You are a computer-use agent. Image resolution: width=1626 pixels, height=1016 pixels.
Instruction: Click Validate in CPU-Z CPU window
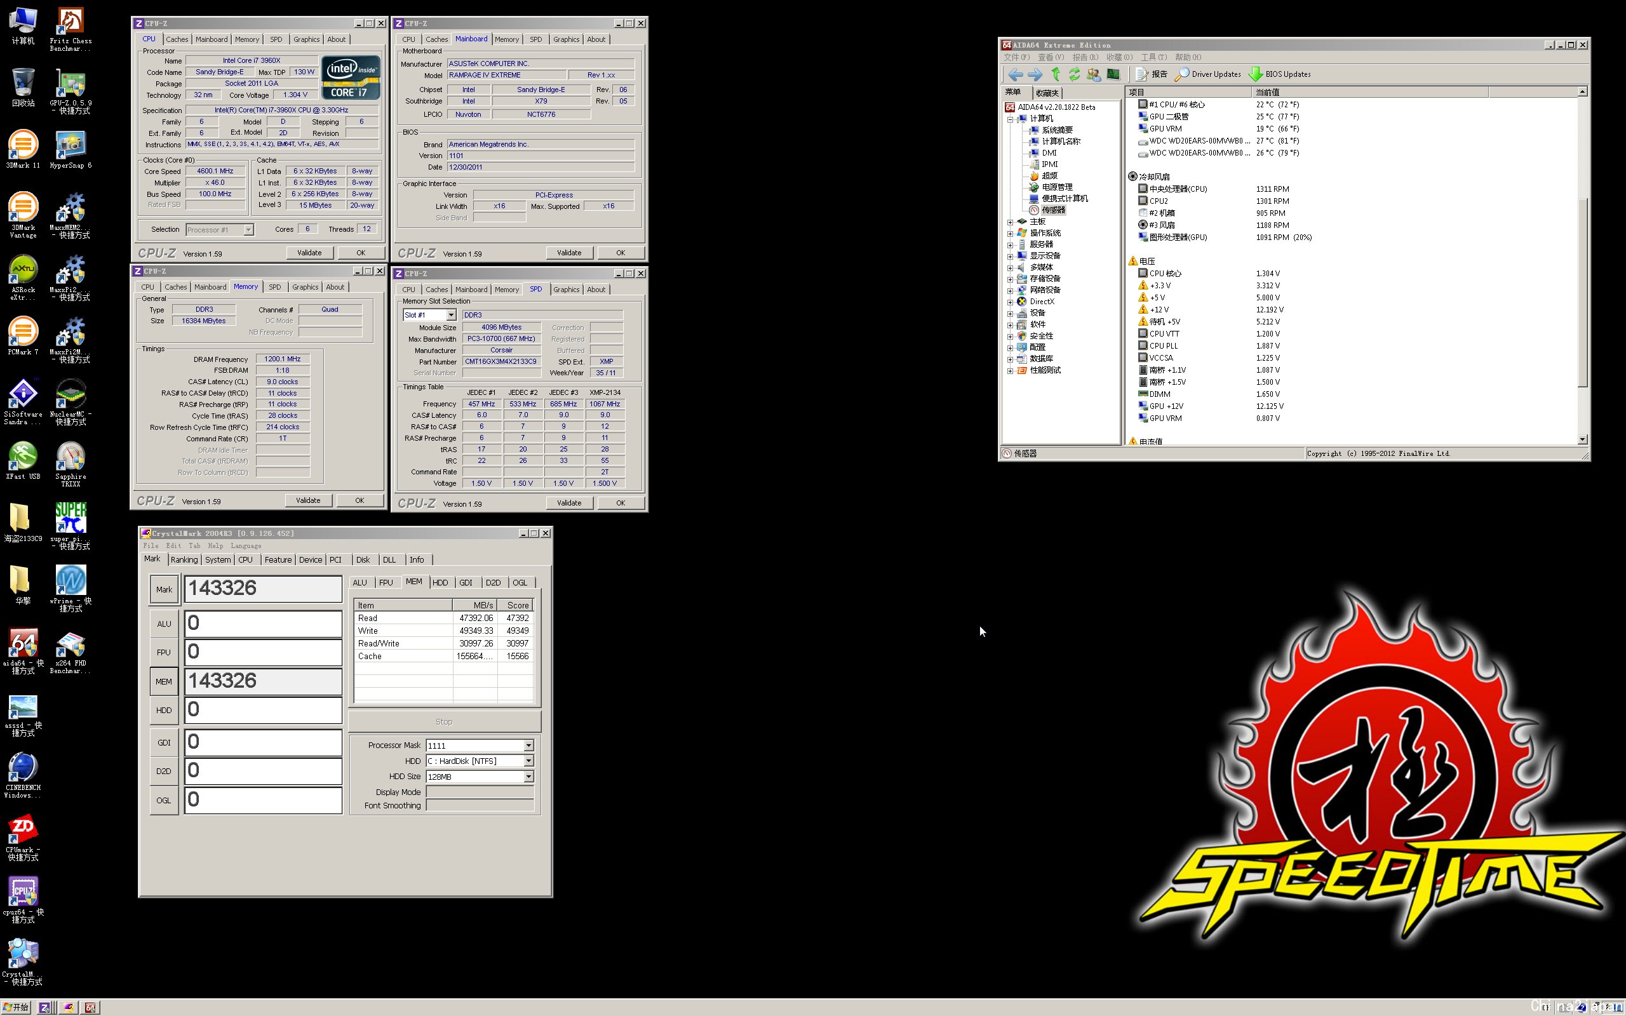tap(309, 253)
